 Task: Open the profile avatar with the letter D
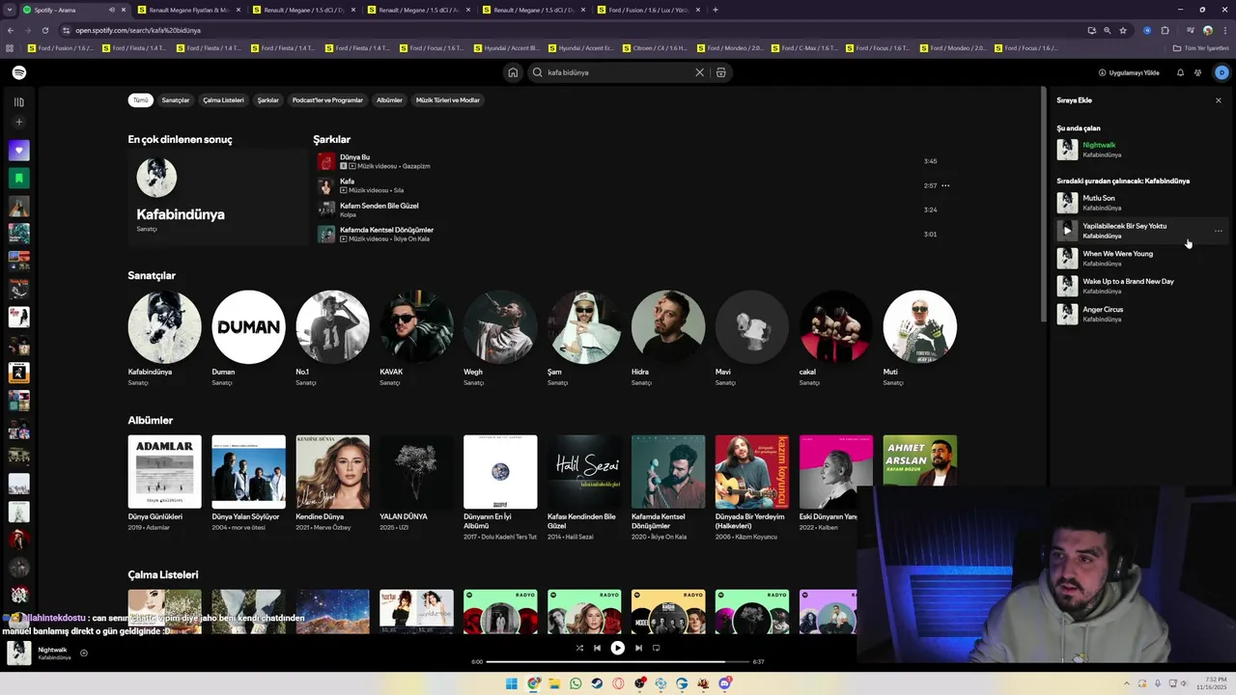pyautogui.click(x=1222, y=72)
